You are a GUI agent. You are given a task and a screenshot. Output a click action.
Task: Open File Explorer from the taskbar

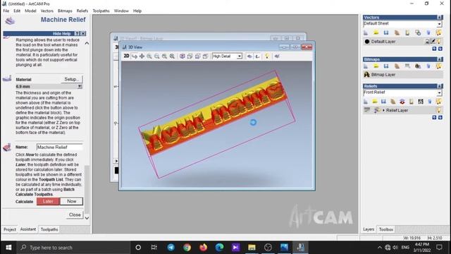click(x=252, y=248)
